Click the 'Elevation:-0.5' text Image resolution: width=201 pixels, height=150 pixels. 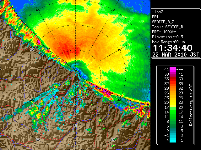click(167, 37)
